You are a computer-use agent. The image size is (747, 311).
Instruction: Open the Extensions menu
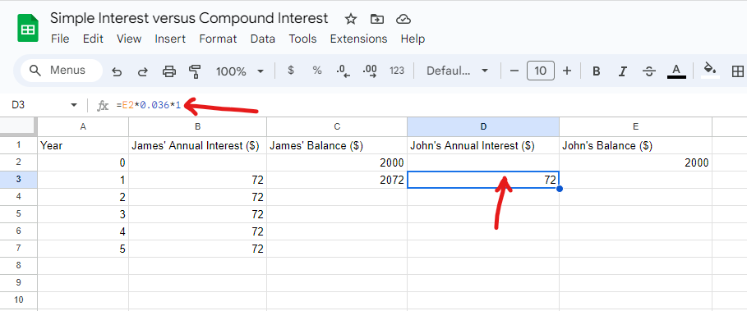coord(358,39)
